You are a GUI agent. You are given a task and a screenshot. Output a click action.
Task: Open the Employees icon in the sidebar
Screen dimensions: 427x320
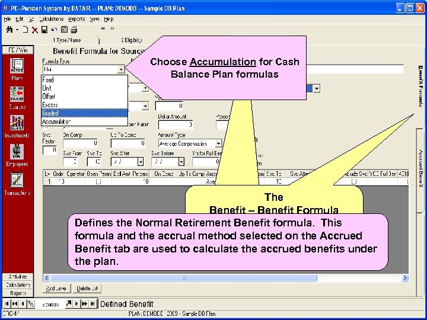17,151
